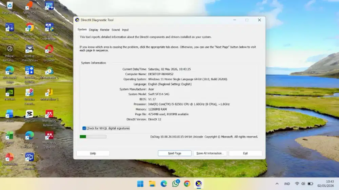This screenshot has width=339, height=190.
Task: Select the Windows 11 Home operating system text
Action: 188,79
